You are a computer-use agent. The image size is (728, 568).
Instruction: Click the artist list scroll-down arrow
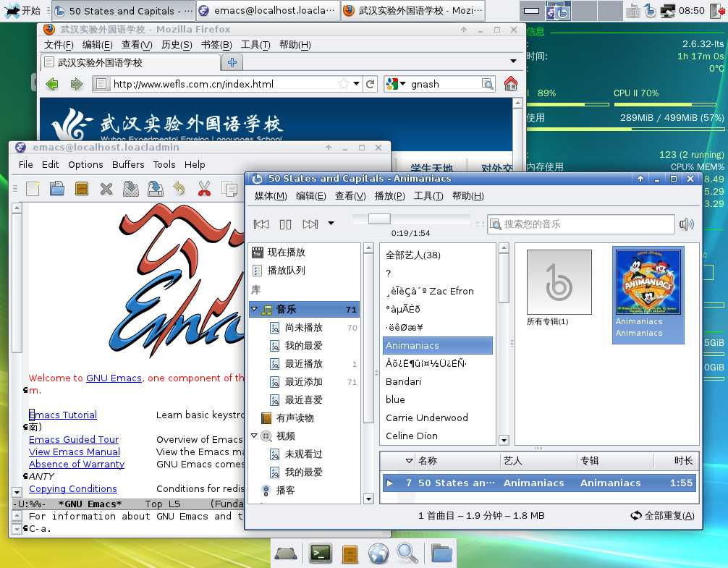click(x=504, y=439)
